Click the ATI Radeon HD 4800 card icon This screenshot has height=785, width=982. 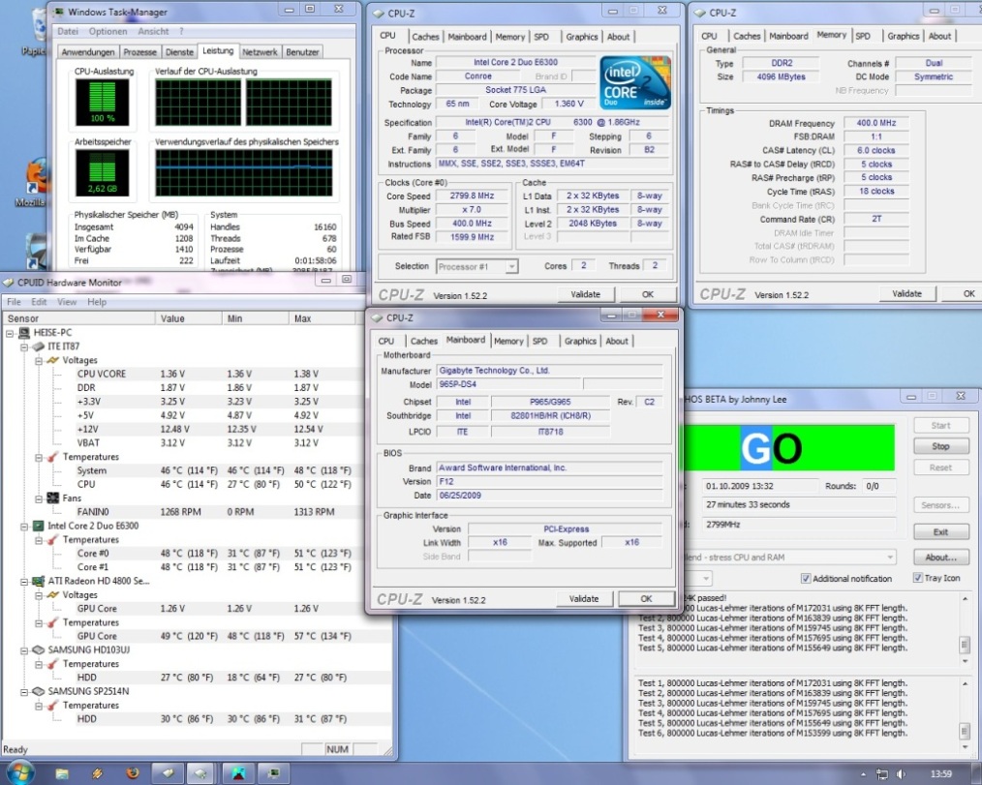click(38, 581)
